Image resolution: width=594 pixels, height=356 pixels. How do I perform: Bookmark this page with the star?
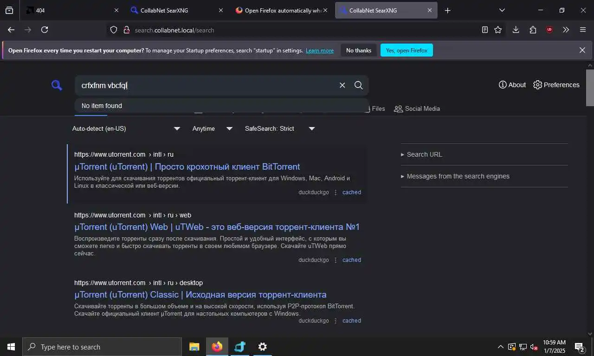[498, 30]
